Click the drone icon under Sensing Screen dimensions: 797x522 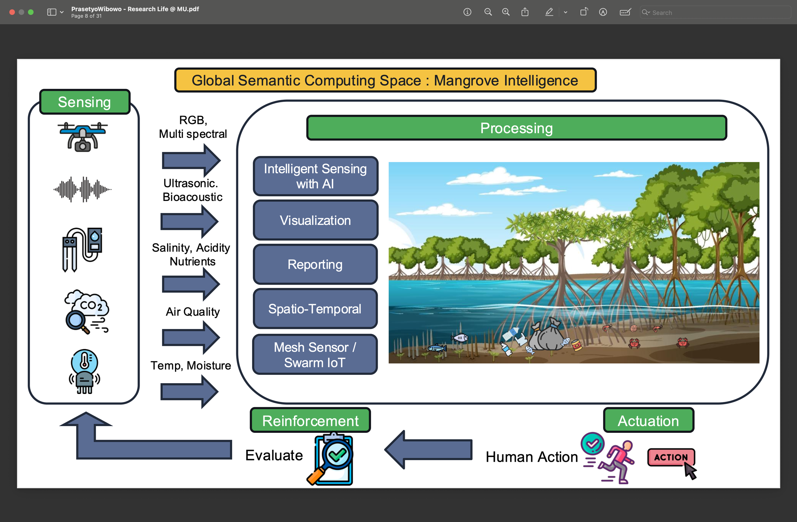click(x=83, y=137)
